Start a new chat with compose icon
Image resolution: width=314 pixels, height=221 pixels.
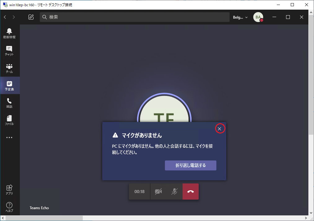31,17
